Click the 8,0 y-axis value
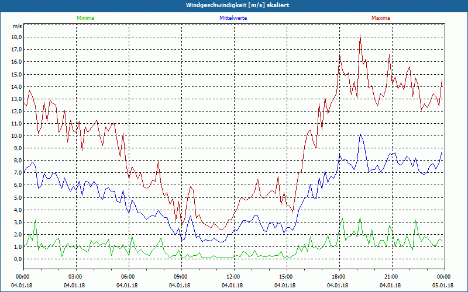The width and height of the screenshot is (468, 292). point(18,160)
